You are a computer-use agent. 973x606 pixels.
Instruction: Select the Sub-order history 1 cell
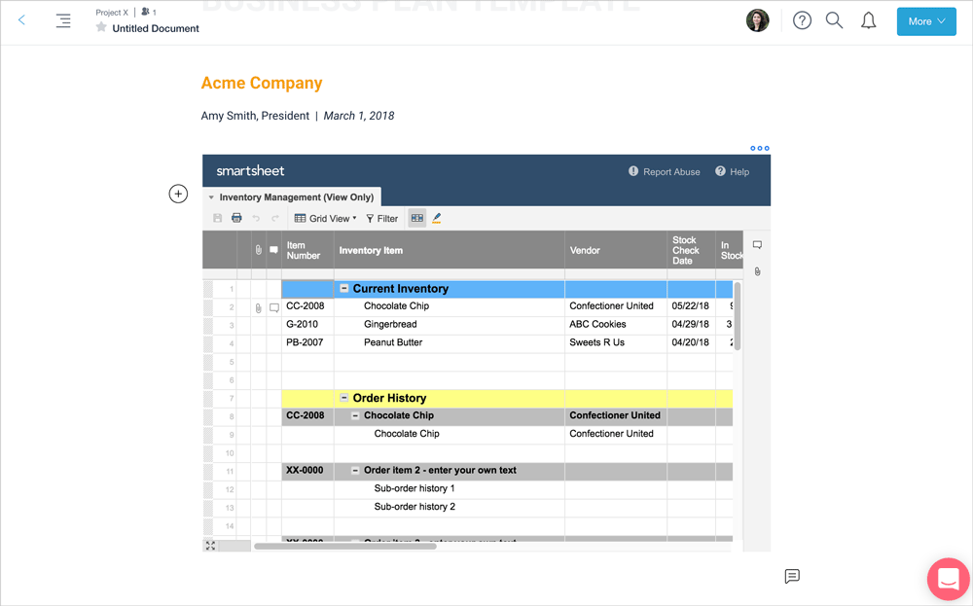point(450,488)
